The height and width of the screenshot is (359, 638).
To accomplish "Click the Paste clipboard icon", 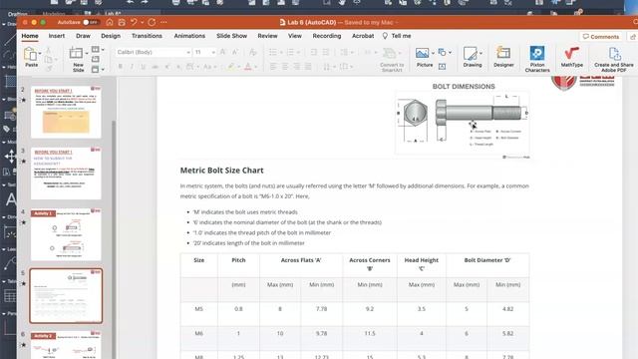I will pos(30,54).
